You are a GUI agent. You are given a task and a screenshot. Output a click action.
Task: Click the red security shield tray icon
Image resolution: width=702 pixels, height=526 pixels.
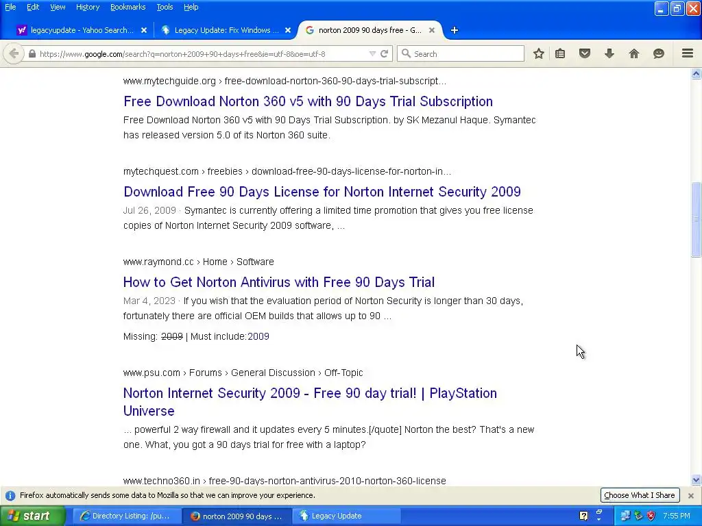[x=651, y=516]
